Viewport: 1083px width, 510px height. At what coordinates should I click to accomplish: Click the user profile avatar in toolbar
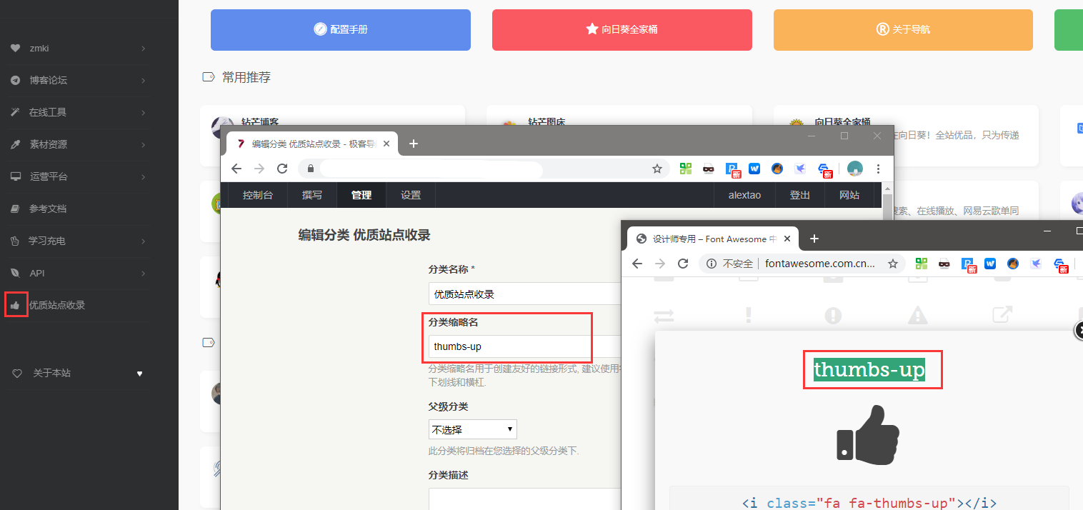854,169
